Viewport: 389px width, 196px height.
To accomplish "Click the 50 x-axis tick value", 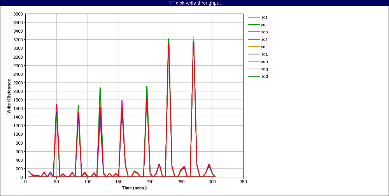I will click(56, 181).
